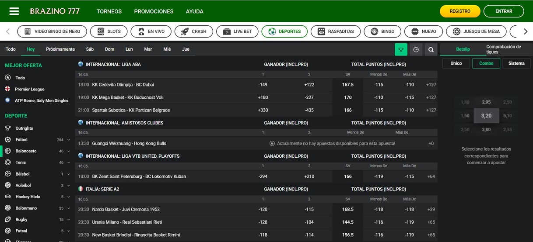
Task: Switch to Sáb date tab
Action: tap(90, 49)
